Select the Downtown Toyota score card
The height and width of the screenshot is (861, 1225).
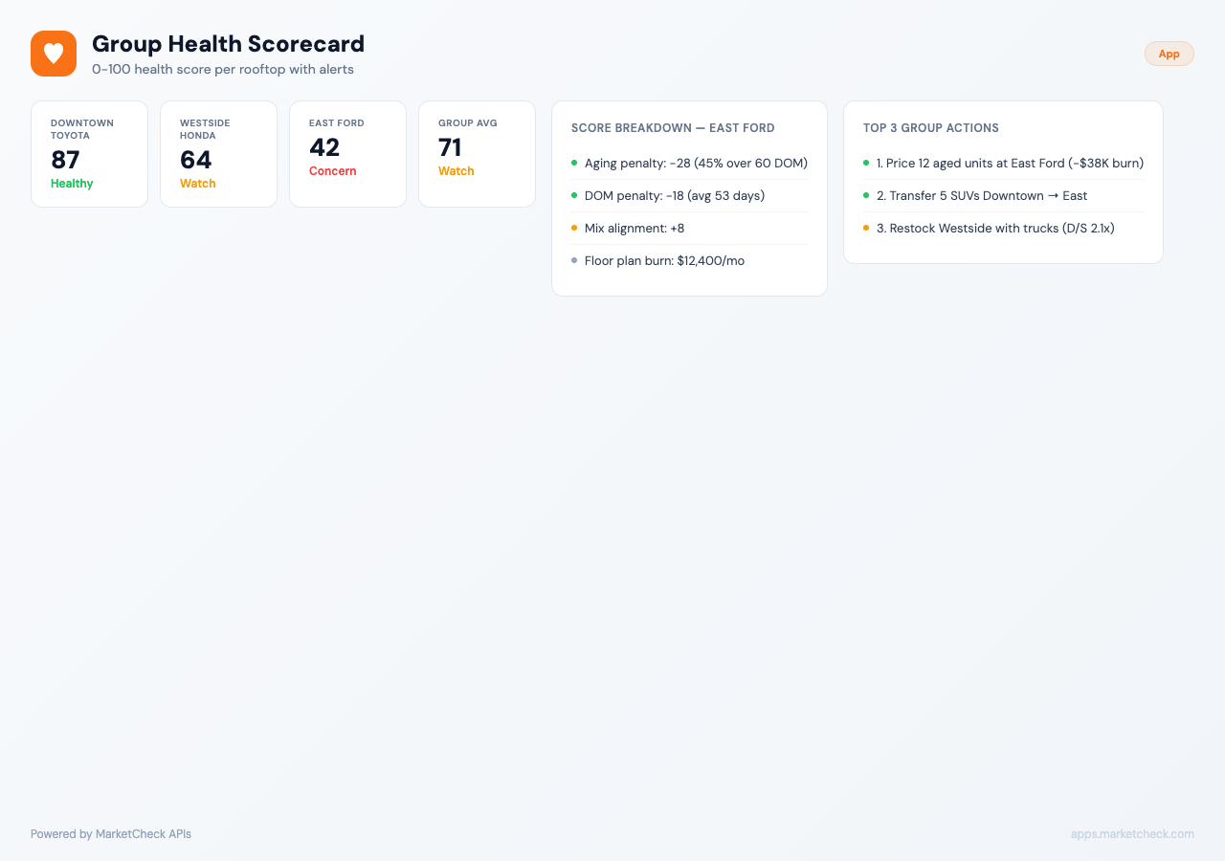(x=90, y=154)
